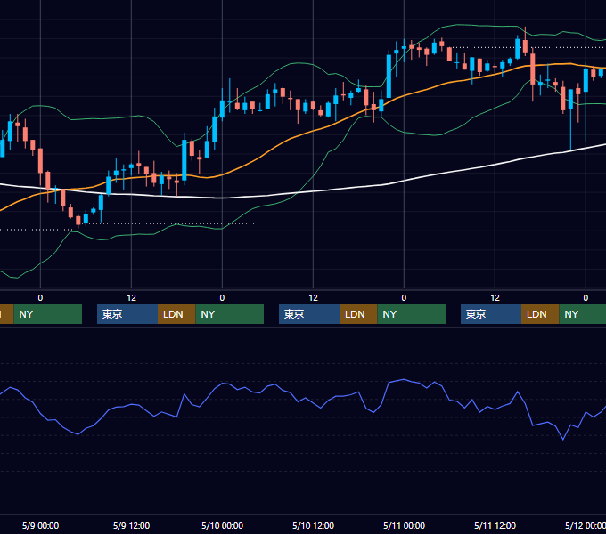Click the 5/11 東京 session block
606x534 pixels.
click(x=491, y=314)
